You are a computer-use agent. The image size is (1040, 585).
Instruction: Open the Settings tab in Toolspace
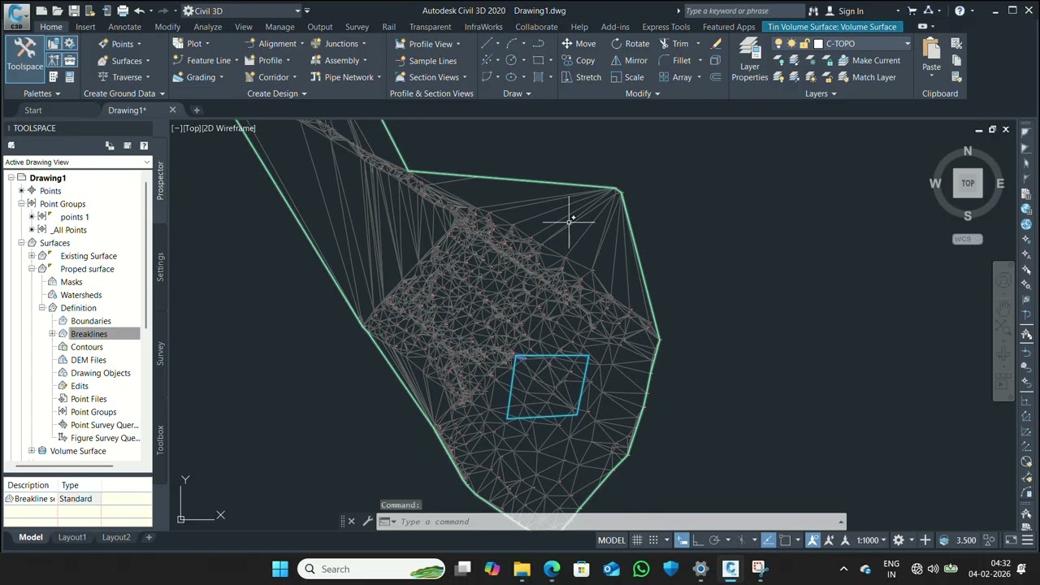(x=160, y=267)
